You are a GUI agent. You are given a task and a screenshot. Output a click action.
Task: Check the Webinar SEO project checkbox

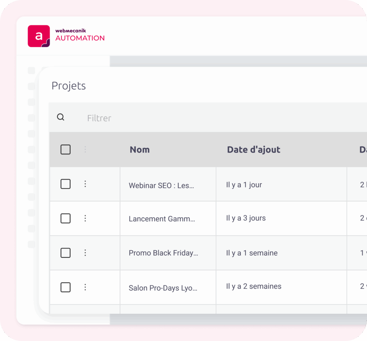(66, 184)
